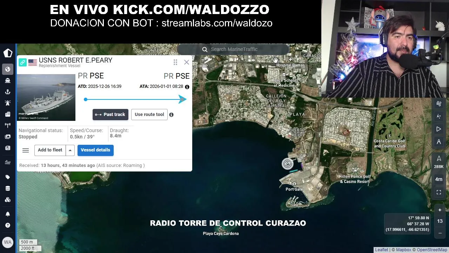
Task: Click the Draught 8.4m value
Action: [116, 136]
